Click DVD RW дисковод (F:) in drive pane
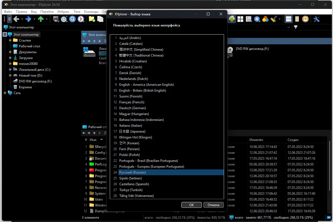 [252, 49]
